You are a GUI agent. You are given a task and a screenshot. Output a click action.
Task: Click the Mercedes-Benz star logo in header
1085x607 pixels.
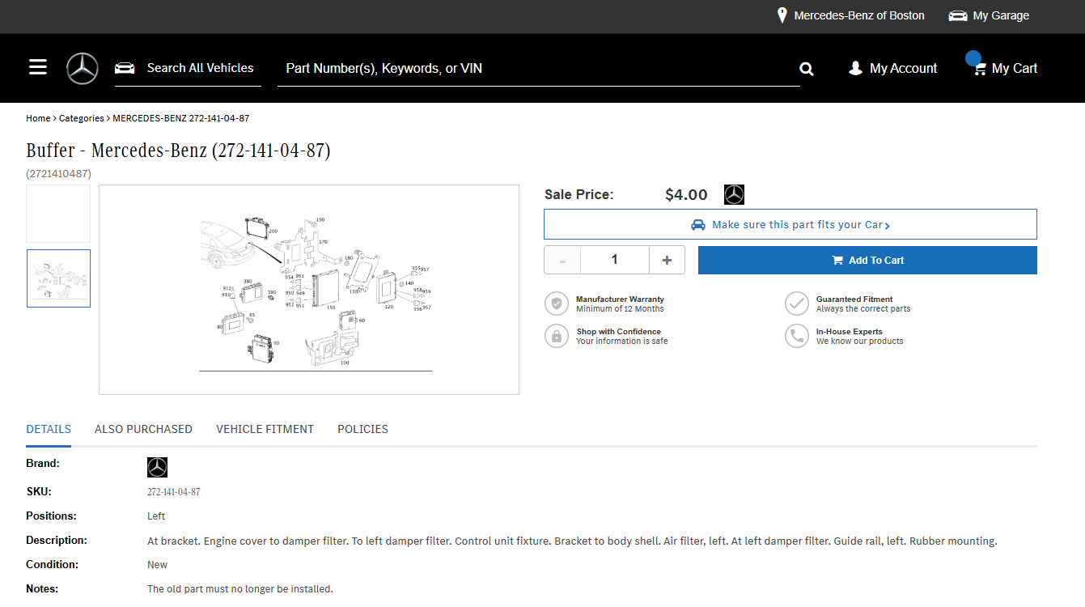(x=83, y=69)
